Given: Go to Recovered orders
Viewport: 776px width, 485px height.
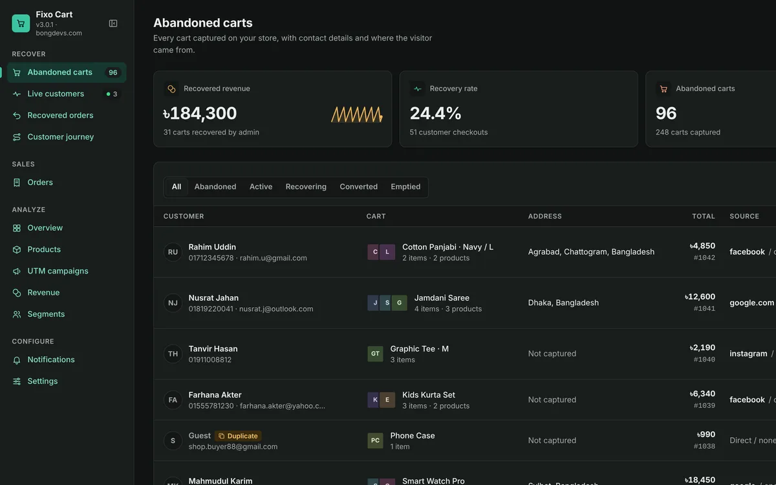Looking at the screenshot, I should pos(67,115).
